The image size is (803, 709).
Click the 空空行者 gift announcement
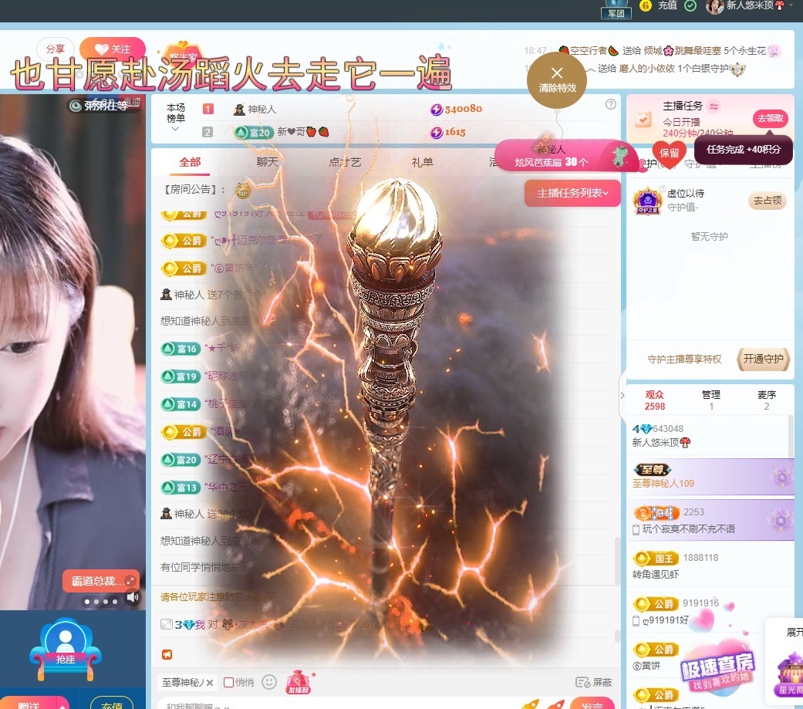668,51
